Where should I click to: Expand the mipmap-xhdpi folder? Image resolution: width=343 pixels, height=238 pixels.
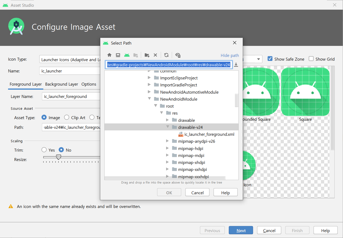coord(167,162)
